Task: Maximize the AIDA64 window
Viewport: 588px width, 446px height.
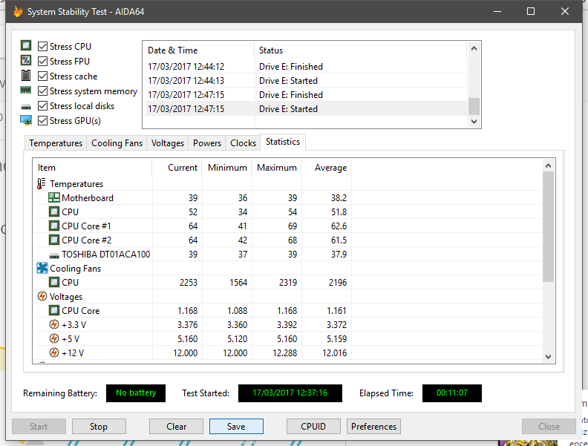Action: (x=531, y=11)
